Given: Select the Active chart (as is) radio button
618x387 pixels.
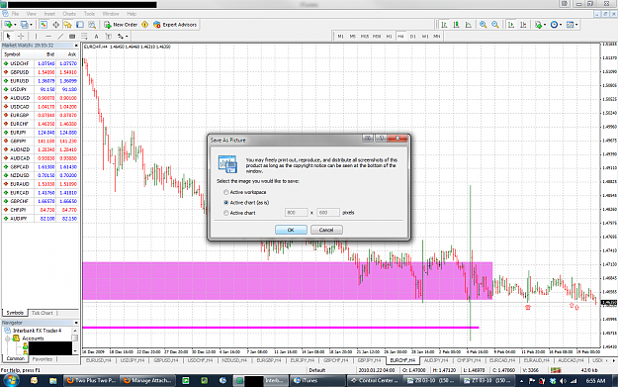Looking at the screenshot, I should pyautogui.click(x=226, y=202).
